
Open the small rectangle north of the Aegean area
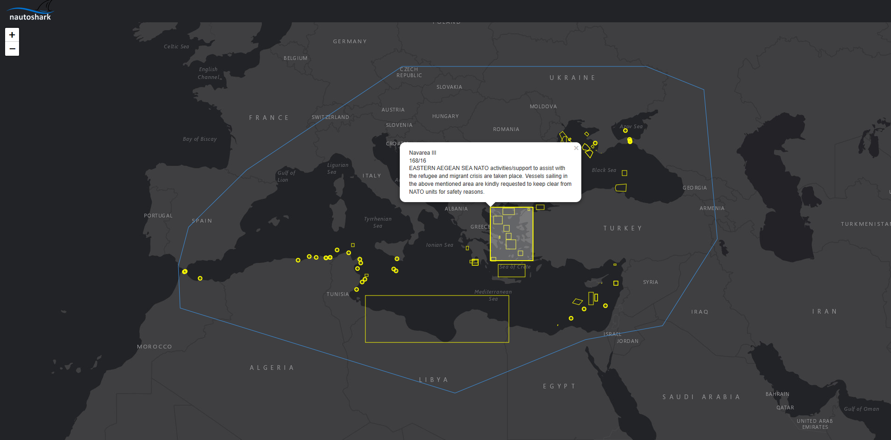click(540, 207)
